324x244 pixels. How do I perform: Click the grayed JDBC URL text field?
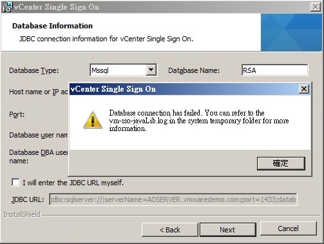click(x=173, y=199)
